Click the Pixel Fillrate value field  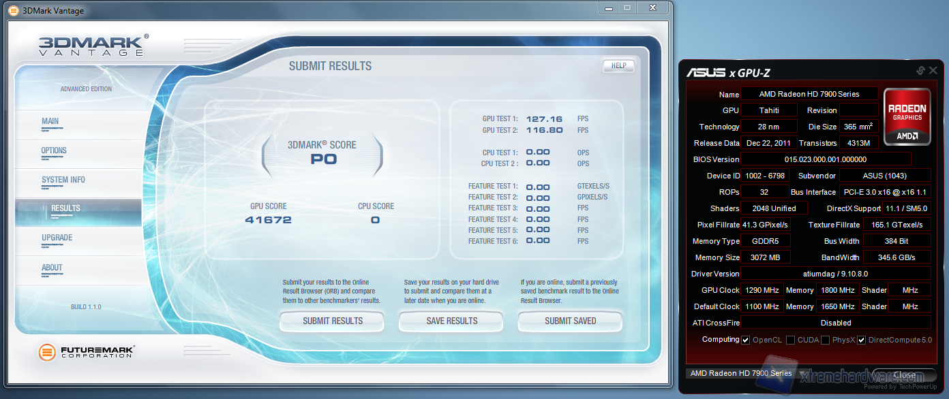[x=766, y=225]
